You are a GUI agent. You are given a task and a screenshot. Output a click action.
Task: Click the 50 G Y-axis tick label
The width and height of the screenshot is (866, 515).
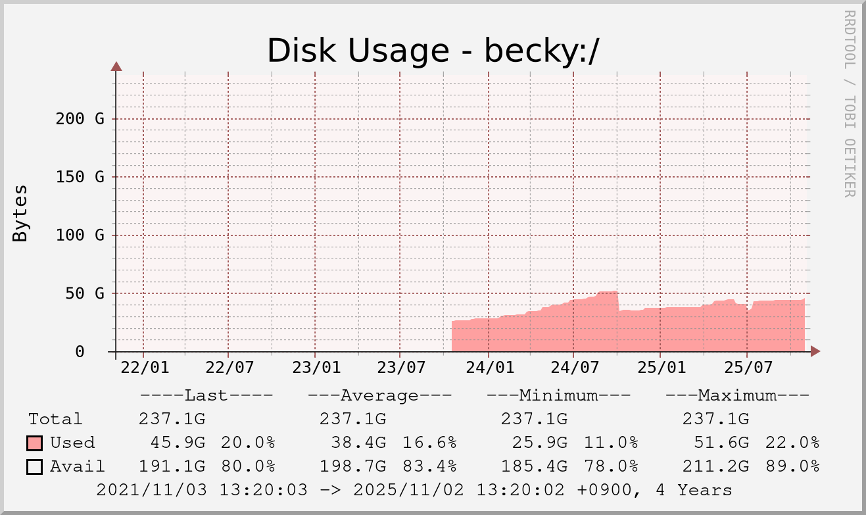coord(85,293)
